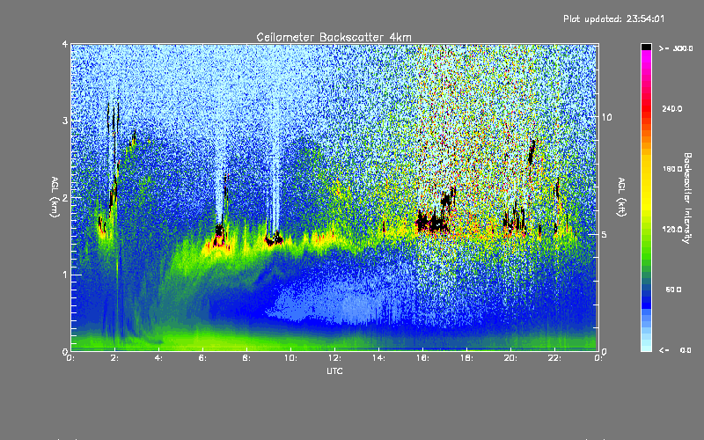704x440 pixels.
Task: Click the ">= 300.0" colorbar value
Action: pos(676,48)
